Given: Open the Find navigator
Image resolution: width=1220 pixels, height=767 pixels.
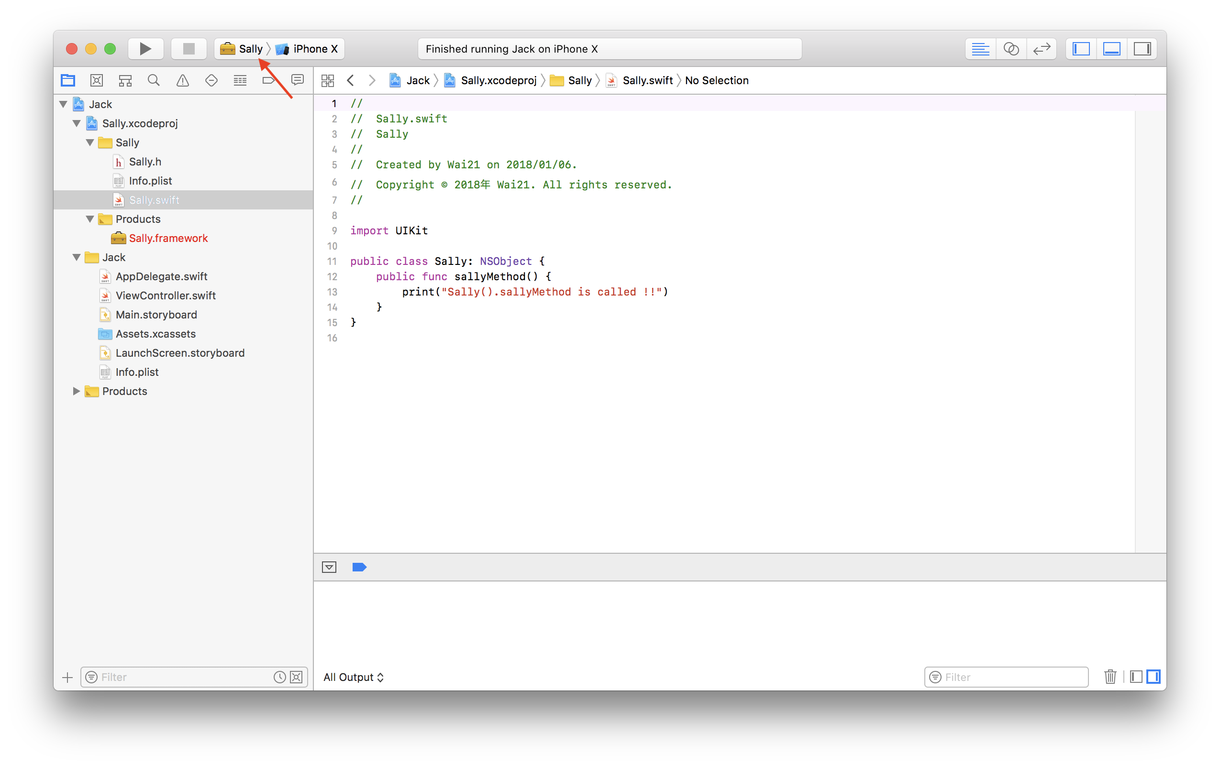Looking at the screenshot, I should pyautogui.click(x=154, y=80).
